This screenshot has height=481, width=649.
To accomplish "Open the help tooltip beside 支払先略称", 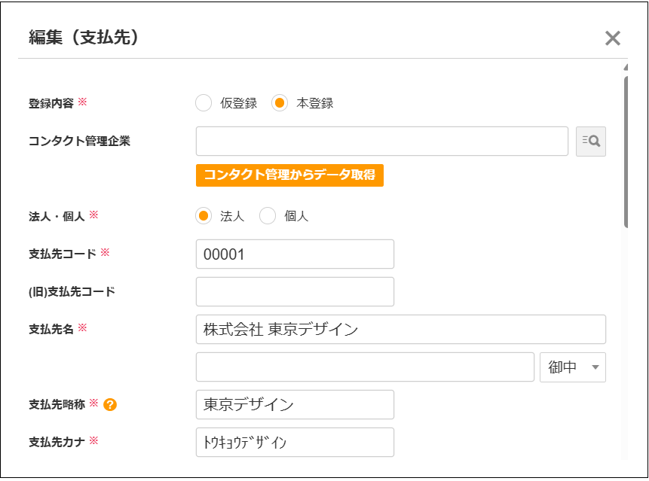I will [112, 404].
